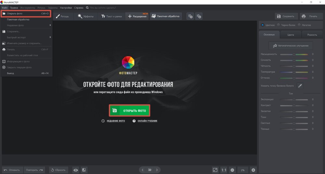Choose Открыть фото in File menu
This screenshot has height=174, width=325.
26,13
